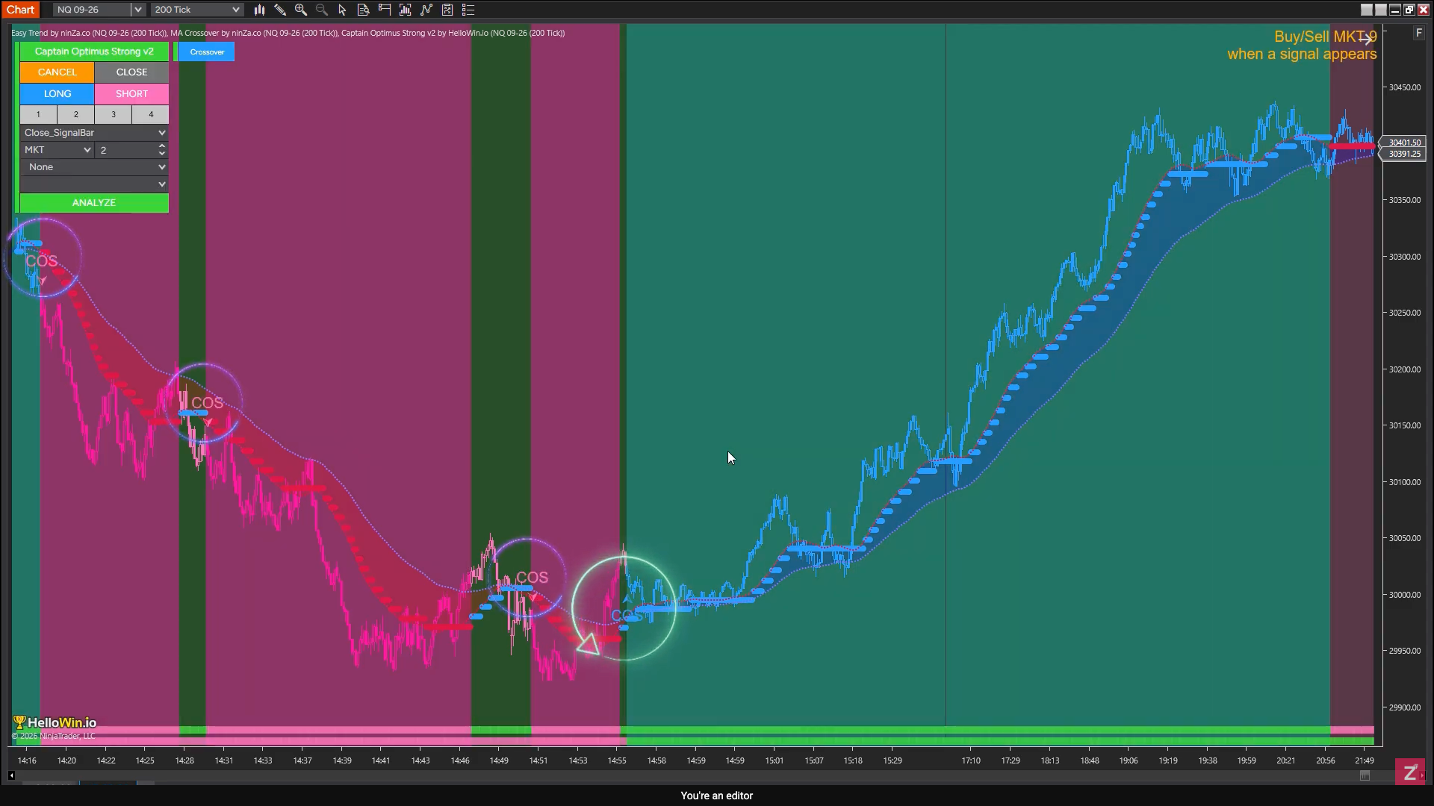Click the COS signal near 14:28
Screen dimensions: 1434x806
207,403
